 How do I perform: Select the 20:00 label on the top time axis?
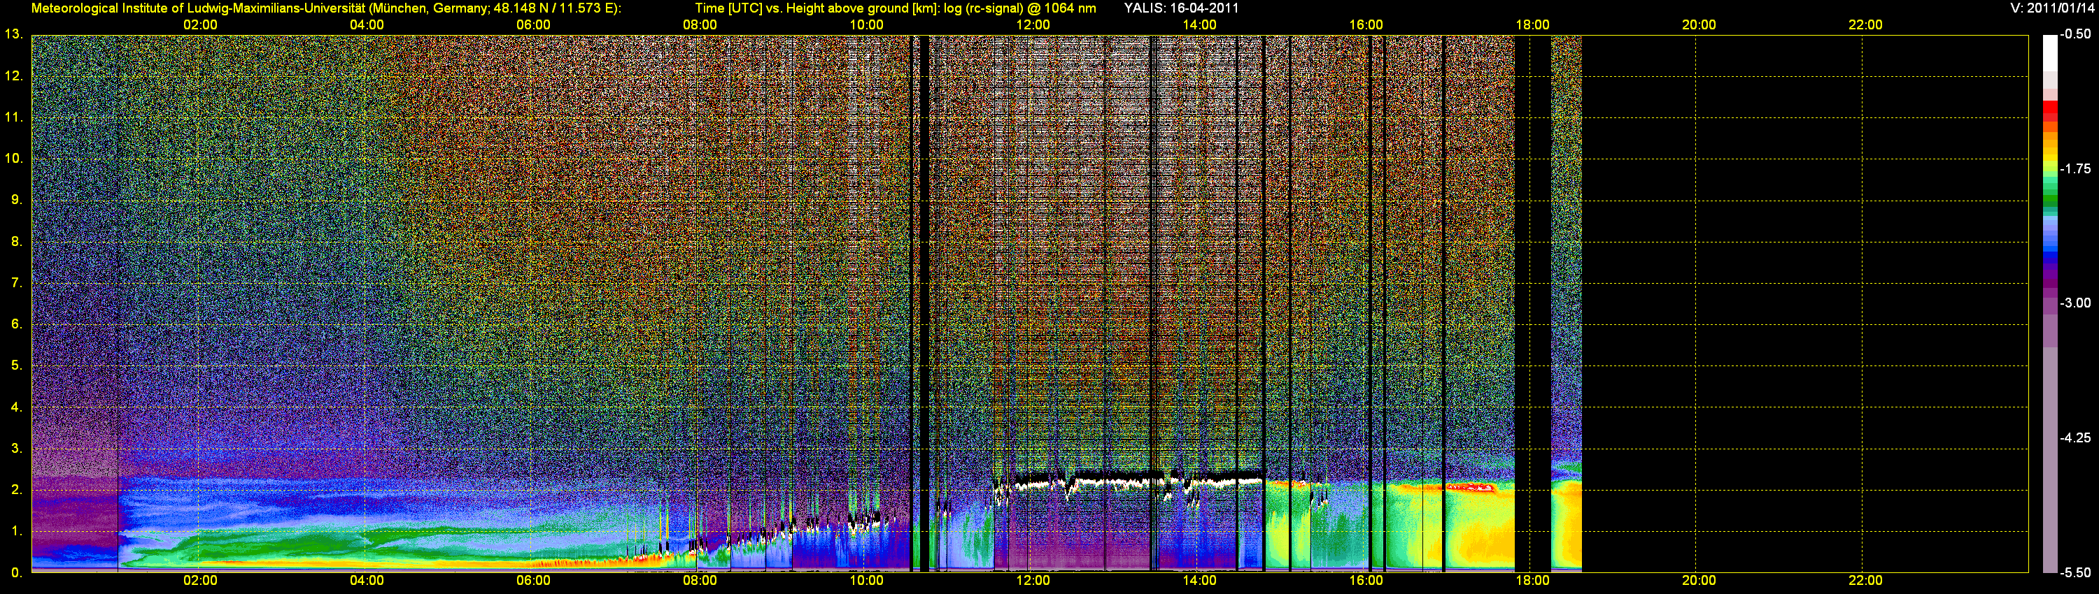pos(1698,25)
